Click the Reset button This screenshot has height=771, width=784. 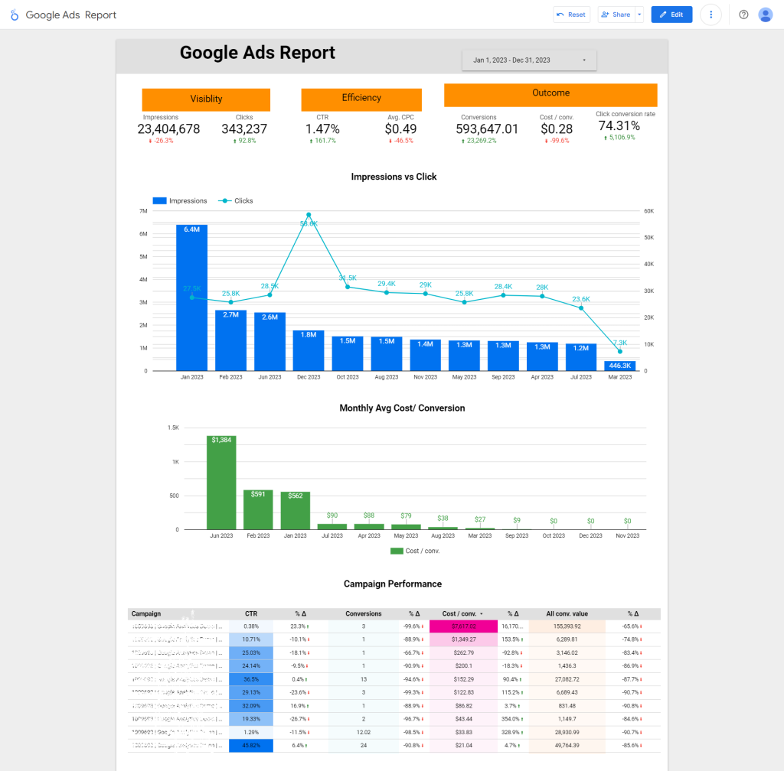(x=571, y=15)
